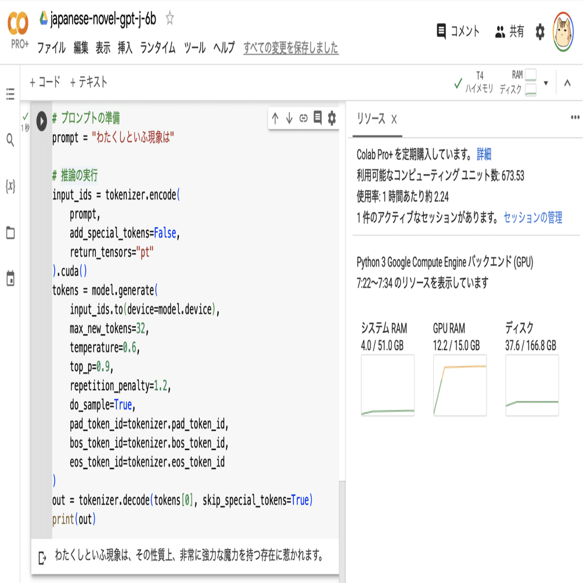This screenshot has width=583, height=583.
Task: Run the prompt code cell
Action: point(41,121)
